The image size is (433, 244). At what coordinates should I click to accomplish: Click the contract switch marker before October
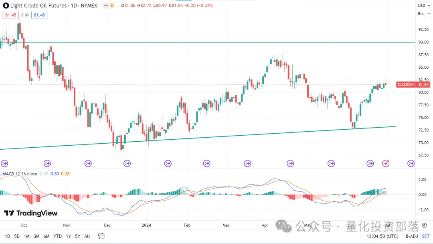point(4,163)
